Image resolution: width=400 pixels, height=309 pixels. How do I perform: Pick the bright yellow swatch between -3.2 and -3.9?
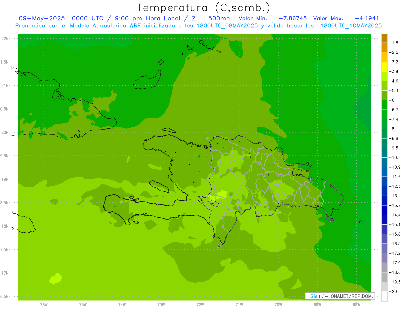coord(384,67)
